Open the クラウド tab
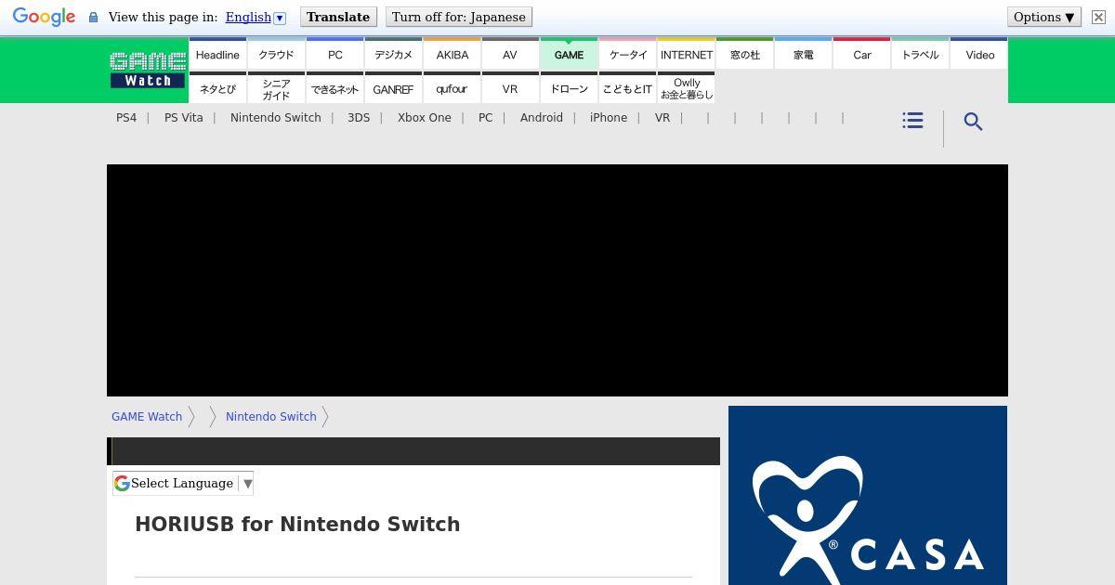The width and height of the screenshot is (1115, 585). [276, 55]
